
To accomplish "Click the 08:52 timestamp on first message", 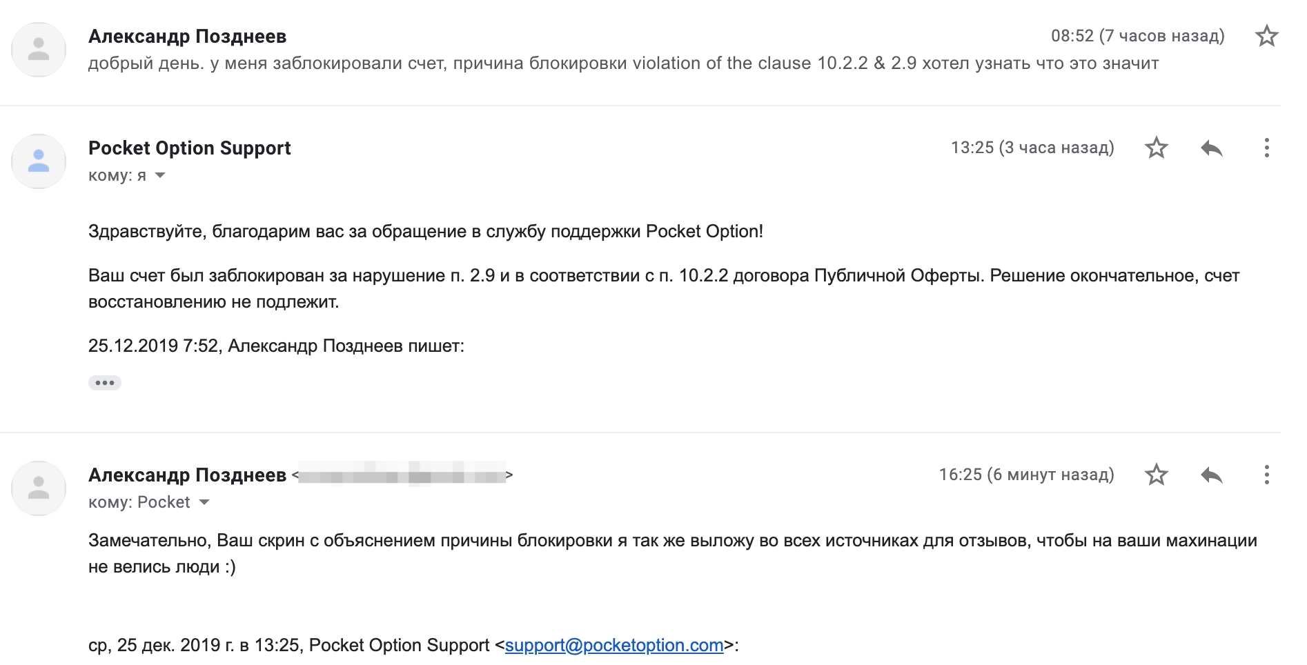I will point(1137,36).
